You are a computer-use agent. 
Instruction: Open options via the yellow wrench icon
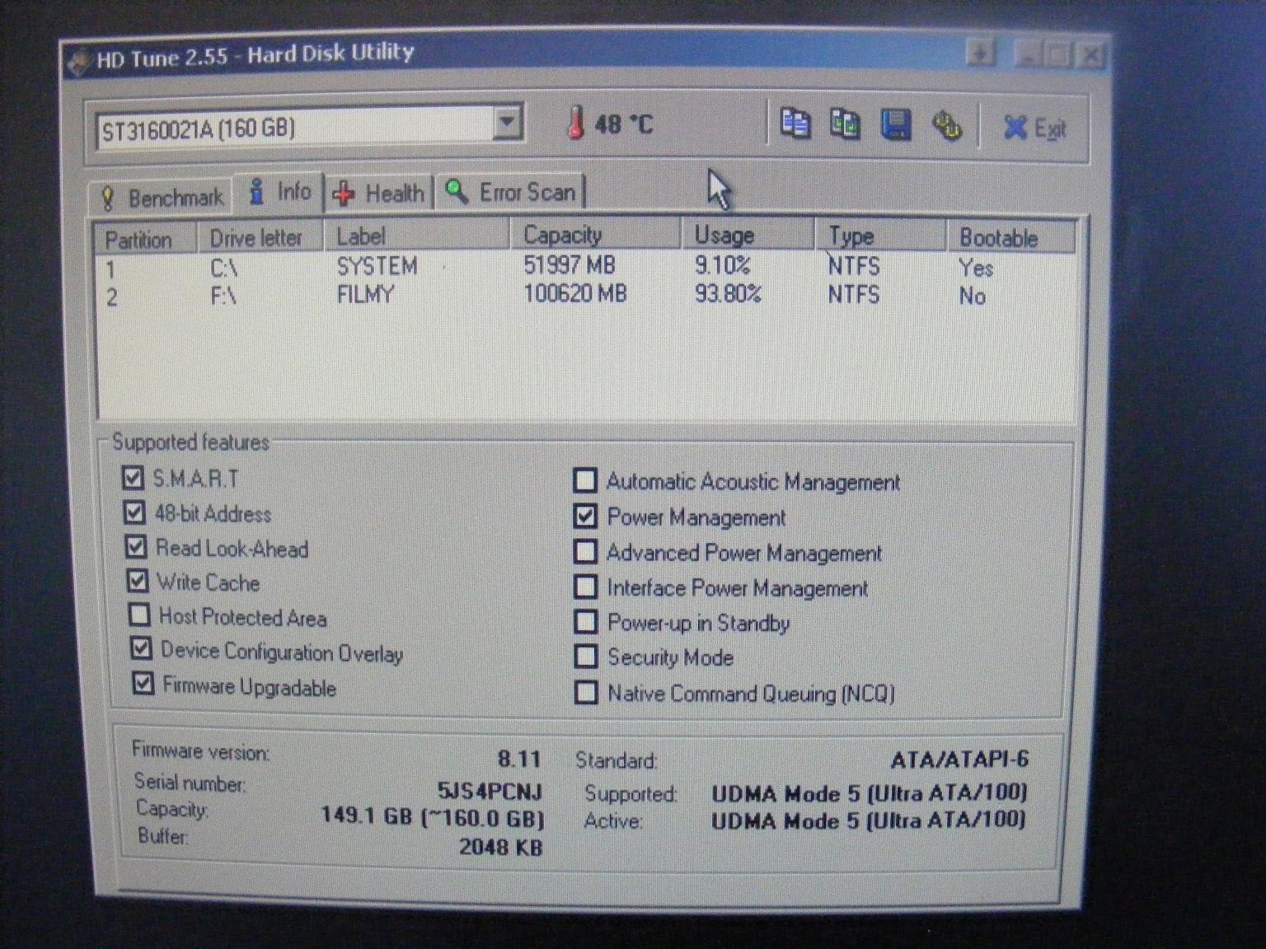click(x=948, y=125)
